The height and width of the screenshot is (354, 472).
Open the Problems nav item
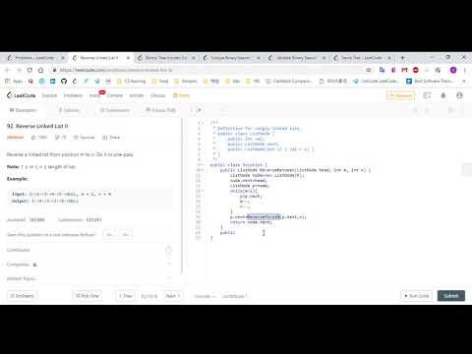tap(73, 95)
